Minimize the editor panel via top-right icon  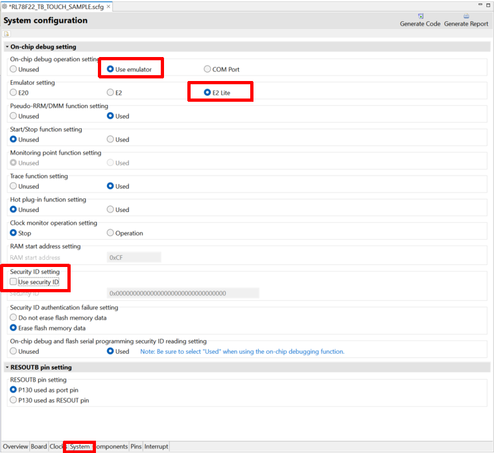click(480, 5)
